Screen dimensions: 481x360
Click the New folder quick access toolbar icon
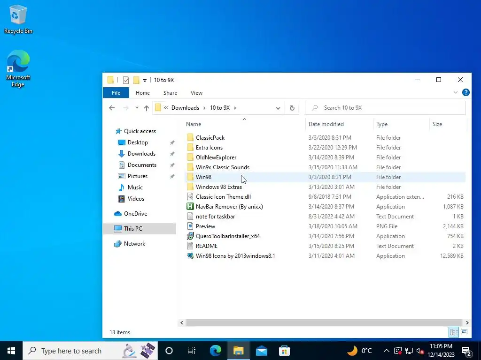point(136,80)
